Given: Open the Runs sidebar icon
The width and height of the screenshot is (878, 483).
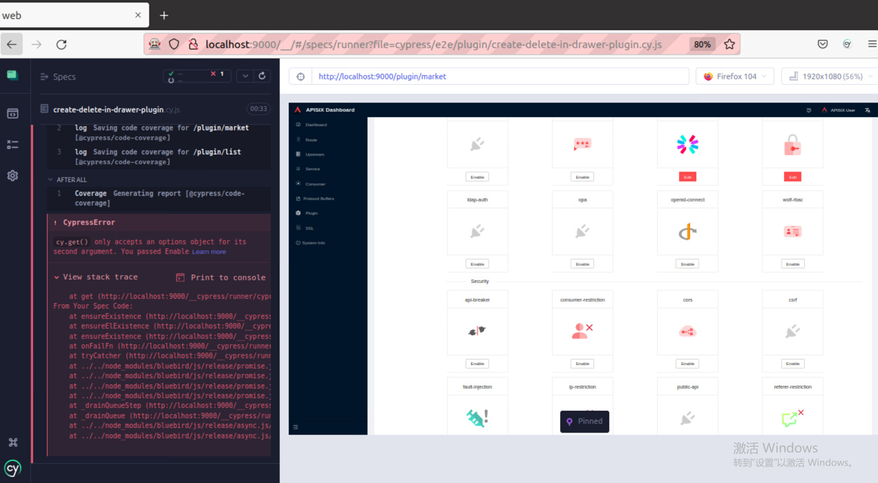Looking at the screenshot, I should (x=13, y=145).
